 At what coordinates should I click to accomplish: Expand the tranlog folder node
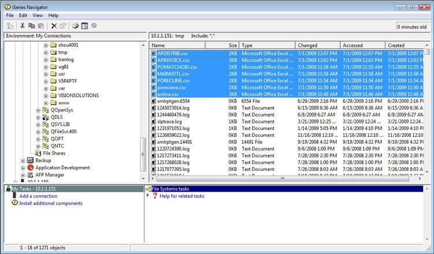(x=46, y=59)
